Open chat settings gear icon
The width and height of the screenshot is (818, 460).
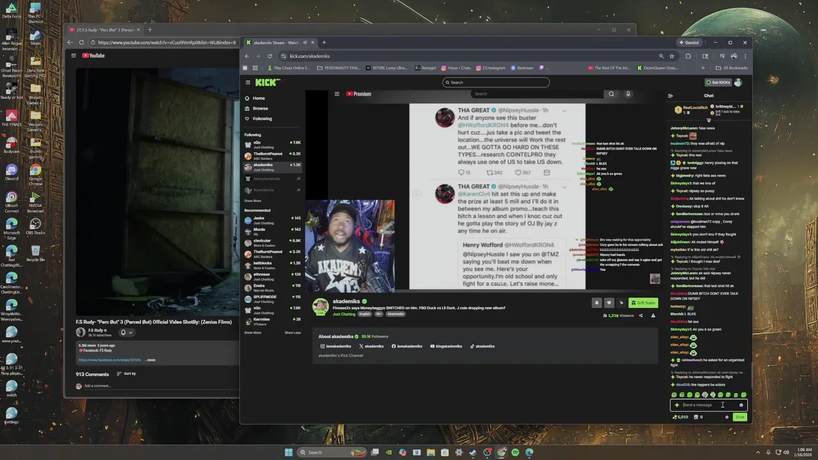click(727, 417)
